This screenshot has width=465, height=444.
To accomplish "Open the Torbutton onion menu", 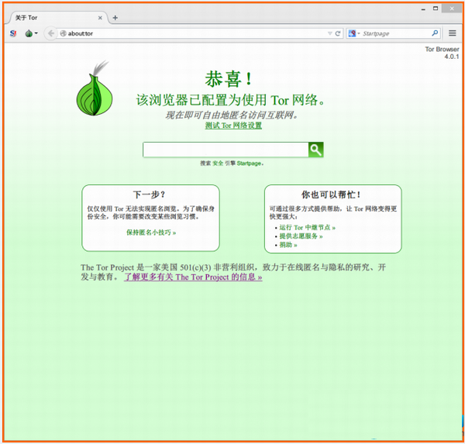I will 31,33.
